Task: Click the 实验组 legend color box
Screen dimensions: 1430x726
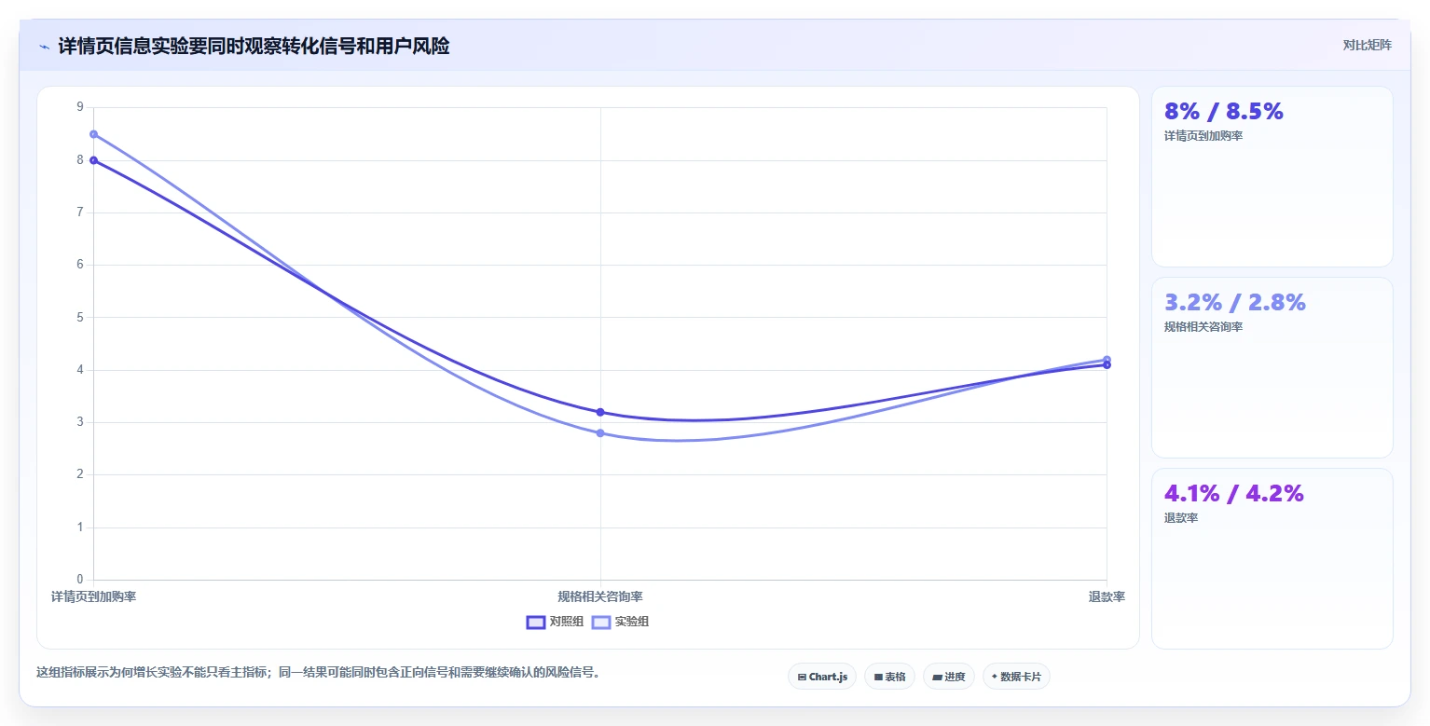Action: click(x=601, y=623)
